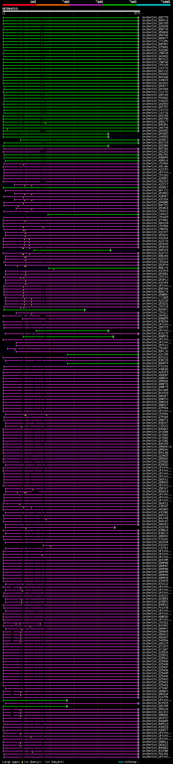Select hit UniRef100_P93693

click(155, 74)
